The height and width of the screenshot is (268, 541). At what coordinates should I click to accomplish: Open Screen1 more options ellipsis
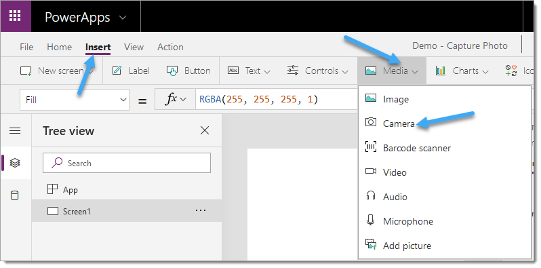pos(201,210)
